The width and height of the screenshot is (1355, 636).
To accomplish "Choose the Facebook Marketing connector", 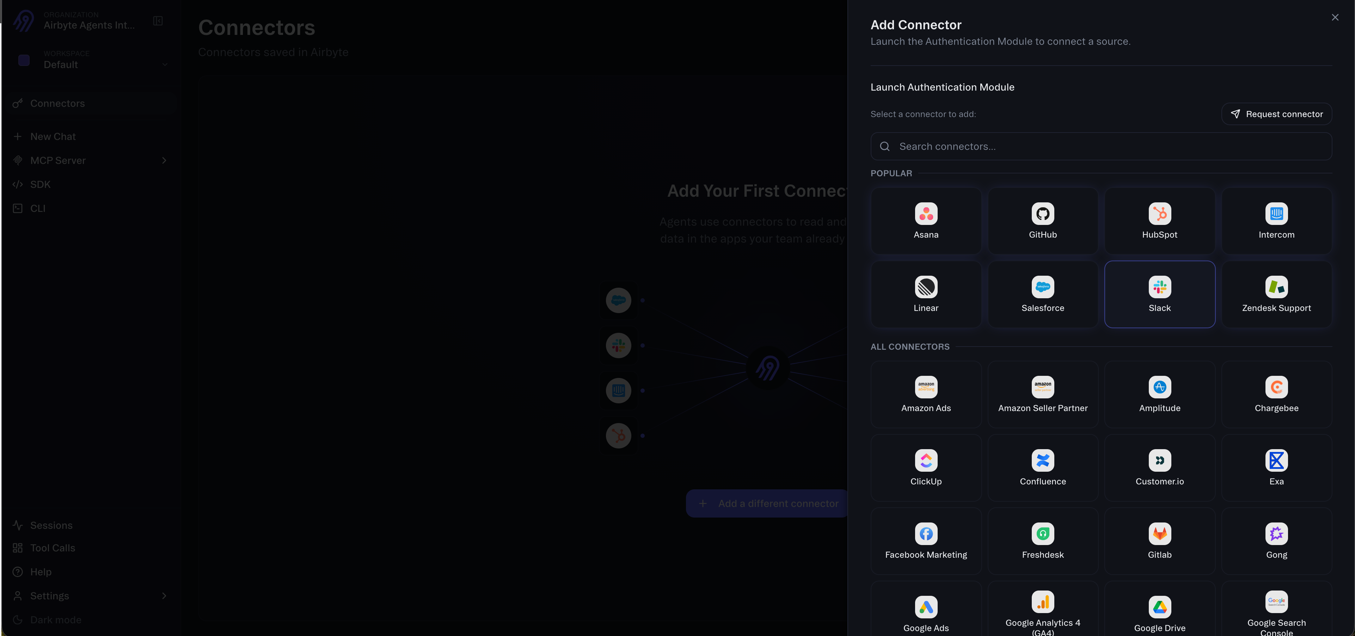I will pyautogui.click(x=926, y=541).
